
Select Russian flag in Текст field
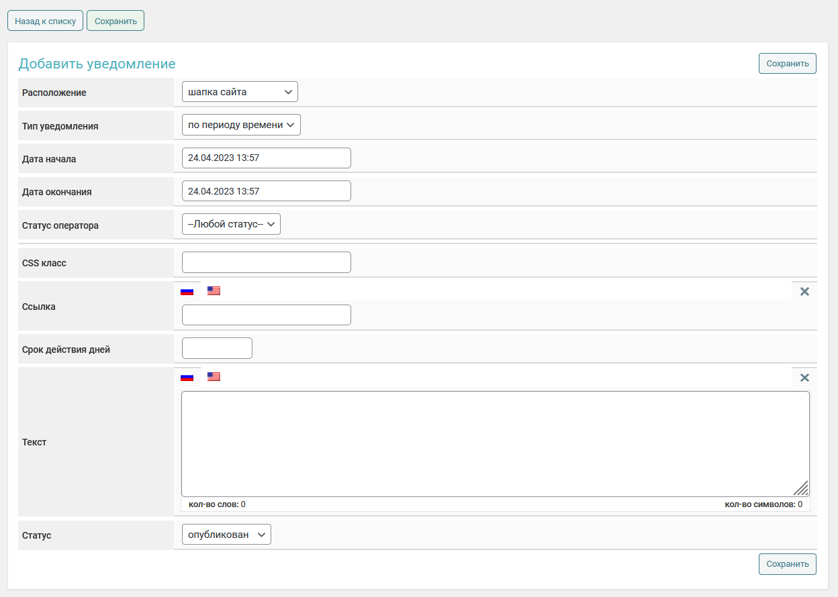[187, 377]
